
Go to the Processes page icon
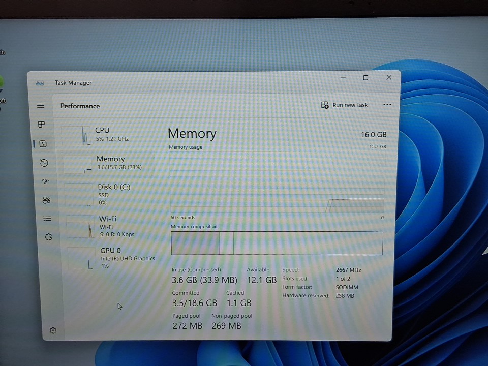pos(42,125)
